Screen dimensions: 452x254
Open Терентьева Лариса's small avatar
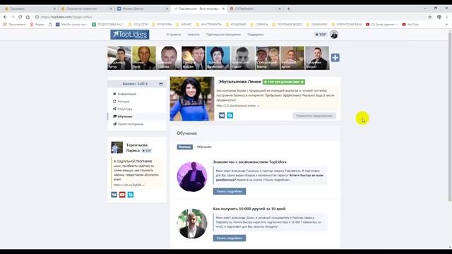[117, 147]
